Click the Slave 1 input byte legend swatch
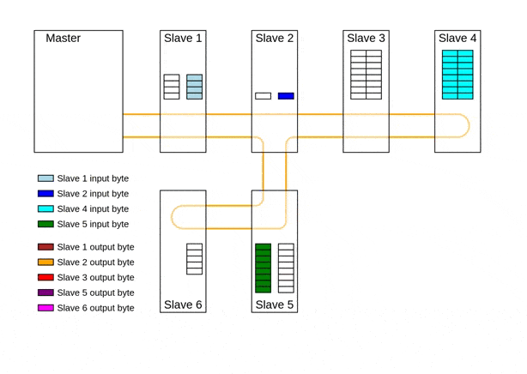This screenshot has height=374, width=527. click(45, 178)
